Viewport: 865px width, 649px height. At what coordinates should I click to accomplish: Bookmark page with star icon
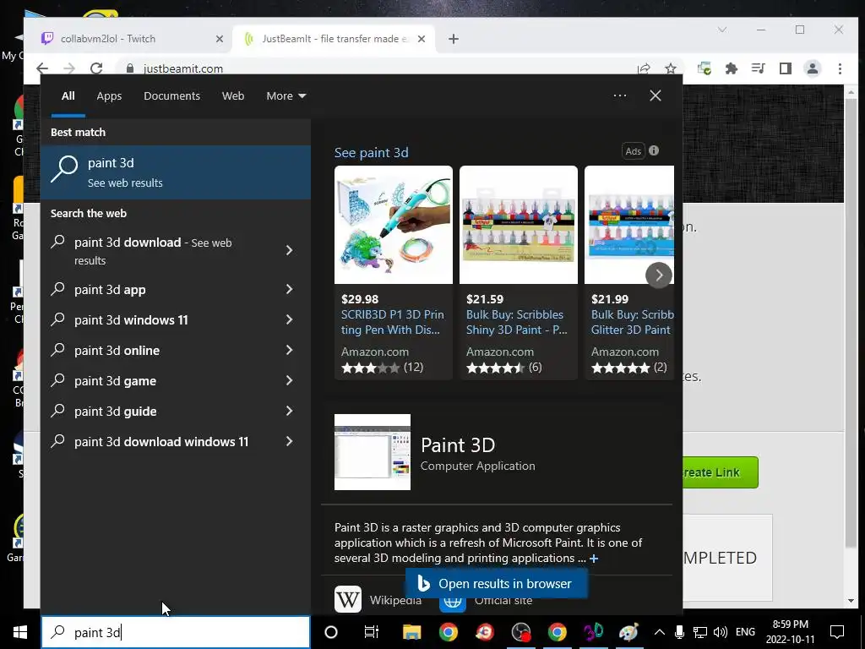[670, 68]
